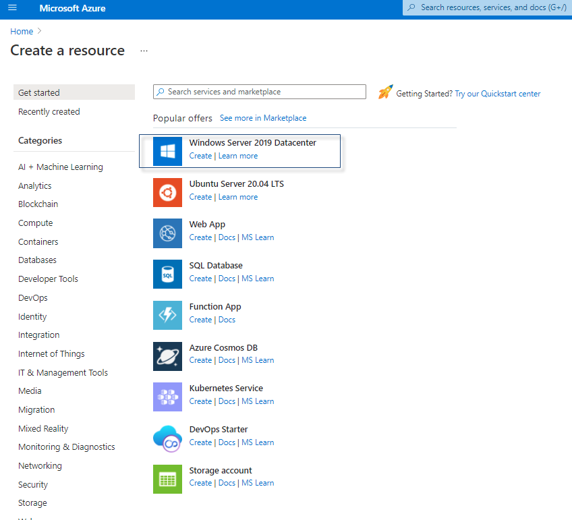
Task: Select the Internet of Things category
Action: 51,353
